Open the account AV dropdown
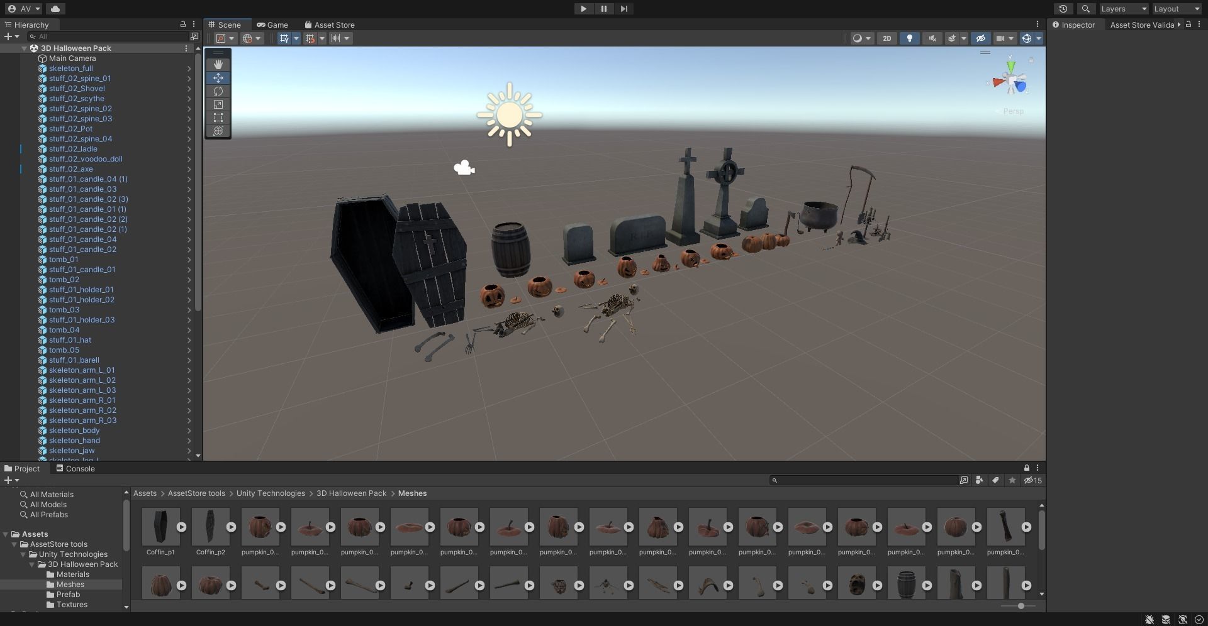The image size is (1208, 626). coord(25,9)
